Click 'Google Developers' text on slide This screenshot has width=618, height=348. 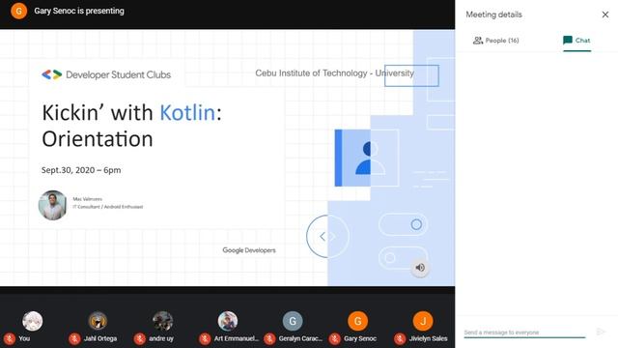(x=249, y=250)
